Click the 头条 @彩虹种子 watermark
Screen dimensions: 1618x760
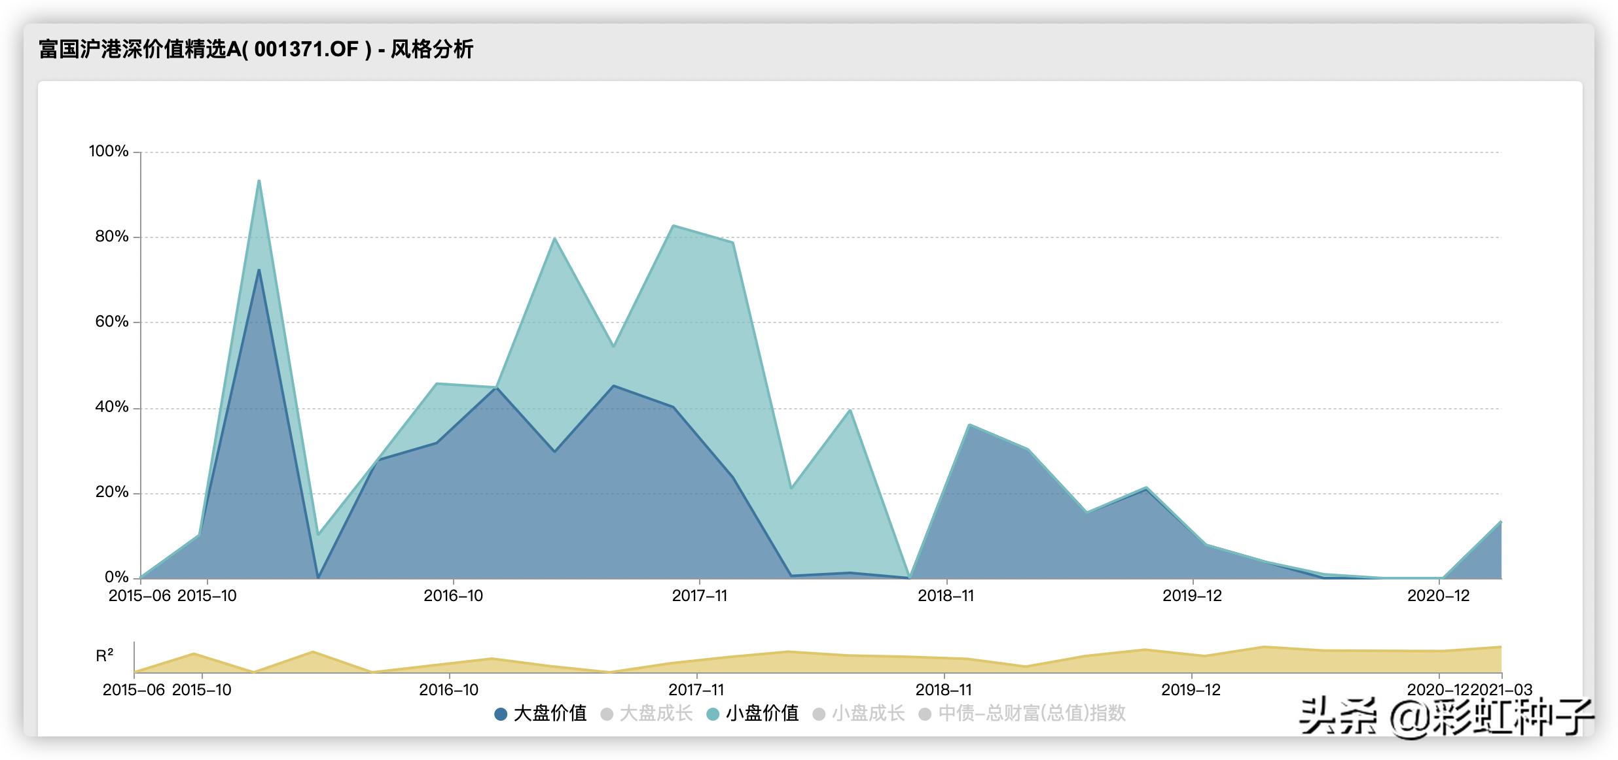[1445, 717]
